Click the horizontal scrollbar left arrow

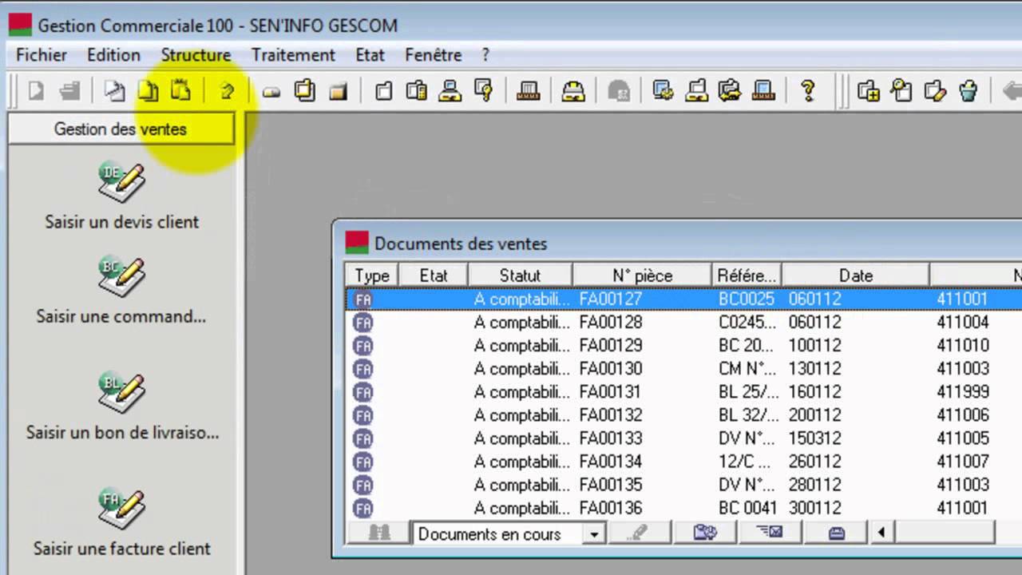tap(881, 533)
